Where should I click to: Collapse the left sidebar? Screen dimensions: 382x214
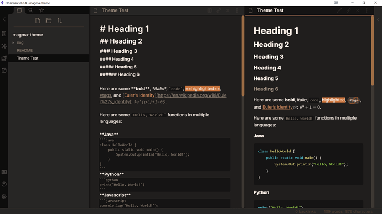click(x=4, y=19)
